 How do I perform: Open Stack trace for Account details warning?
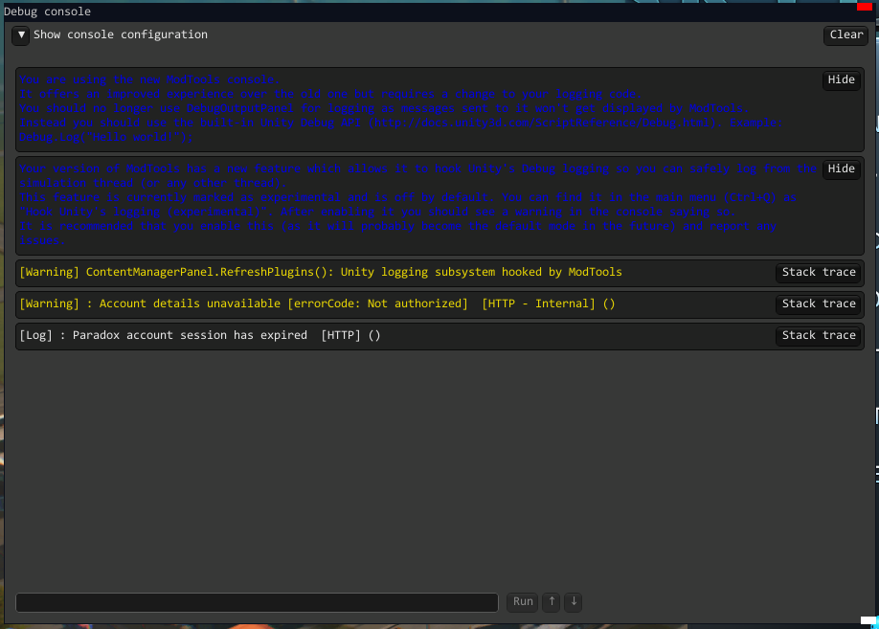tap(818, 304)
